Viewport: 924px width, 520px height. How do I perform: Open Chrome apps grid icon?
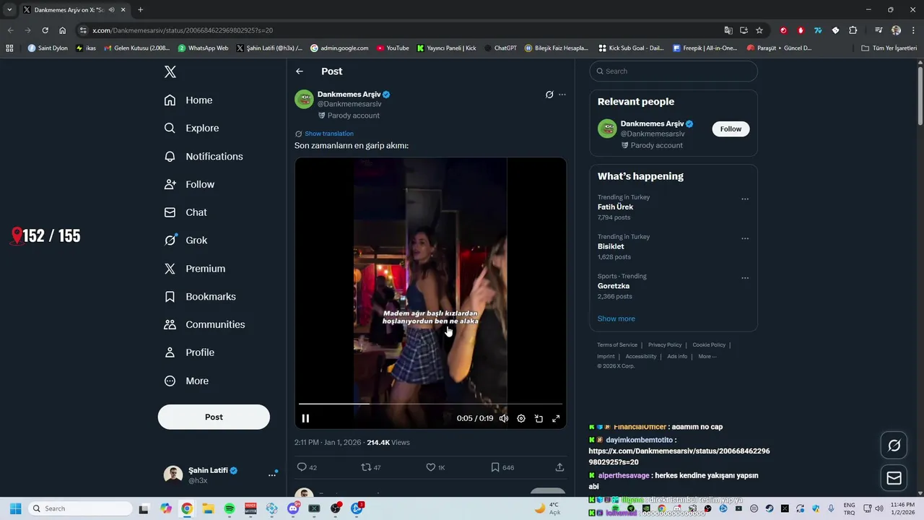tap(9, 48)
